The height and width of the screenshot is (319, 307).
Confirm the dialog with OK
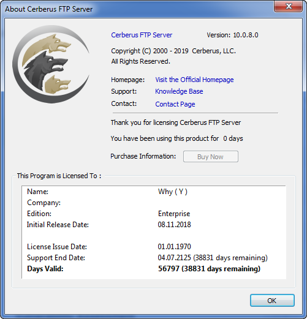(x=272, y=301)
